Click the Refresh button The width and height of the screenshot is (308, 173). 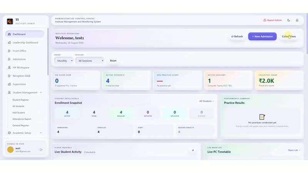click(x=237, y=37)
